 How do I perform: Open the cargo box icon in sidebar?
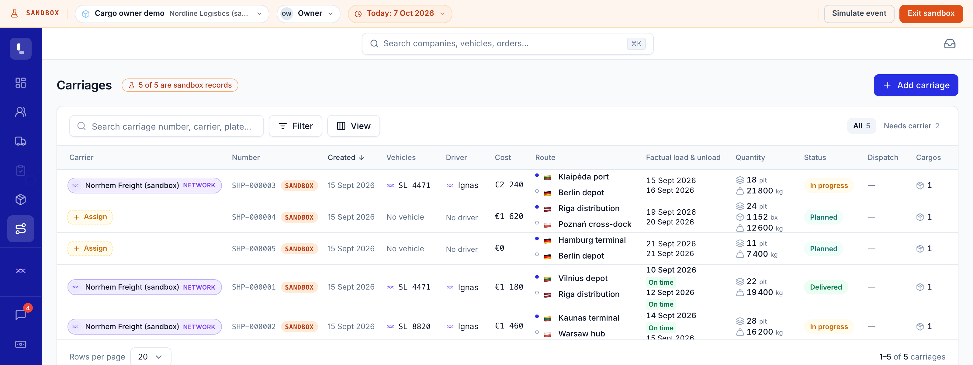20,200
